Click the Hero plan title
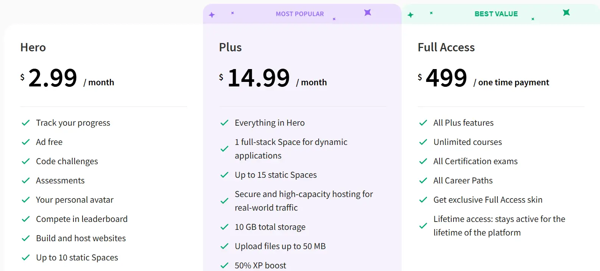 pyautogui.click(x=33, y=48)
